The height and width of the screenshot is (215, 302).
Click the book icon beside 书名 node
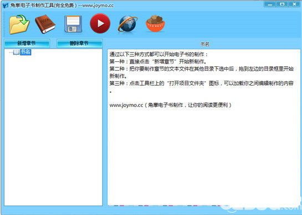(16, 52)
